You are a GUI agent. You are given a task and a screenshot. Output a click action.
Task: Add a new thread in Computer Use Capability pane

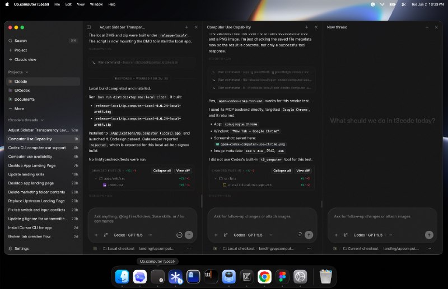(x=306, y=27)
